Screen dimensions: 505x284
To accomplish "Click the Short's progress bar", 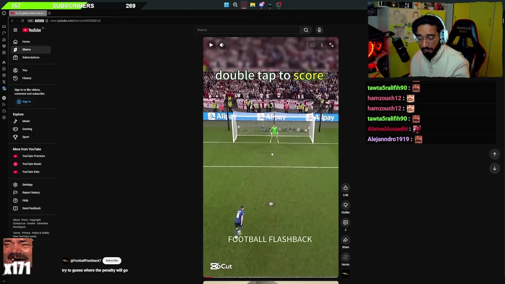I will click(271, 277).
